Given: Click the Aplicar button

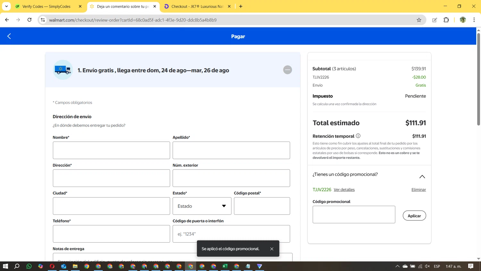Looking at the screenshot, I should pos(414,216).
